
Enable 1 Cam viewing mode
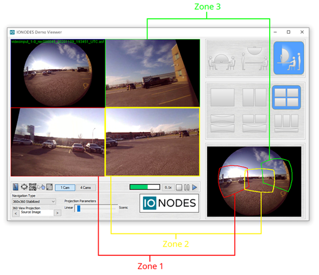coord(66,187)
